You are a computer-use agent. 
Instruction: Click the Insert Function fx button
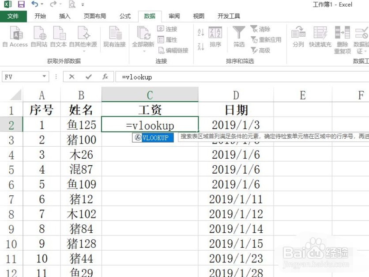105,76
